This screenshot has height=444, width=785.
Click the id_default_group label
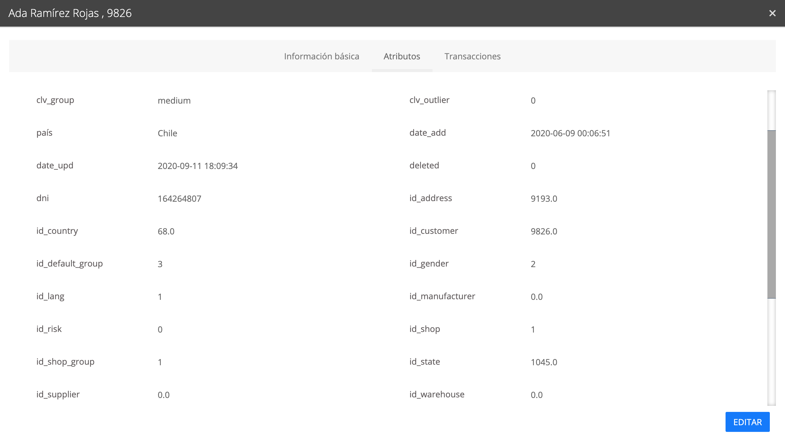69,263
